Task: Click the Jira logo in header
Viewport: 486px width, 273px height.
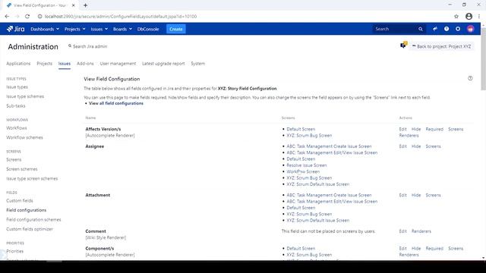Action: (15, 29)
